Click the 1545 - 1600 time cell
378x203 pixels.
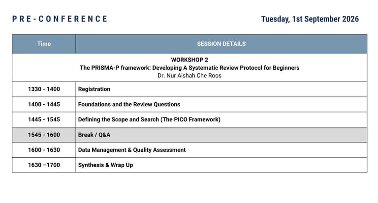coord(44,135)
